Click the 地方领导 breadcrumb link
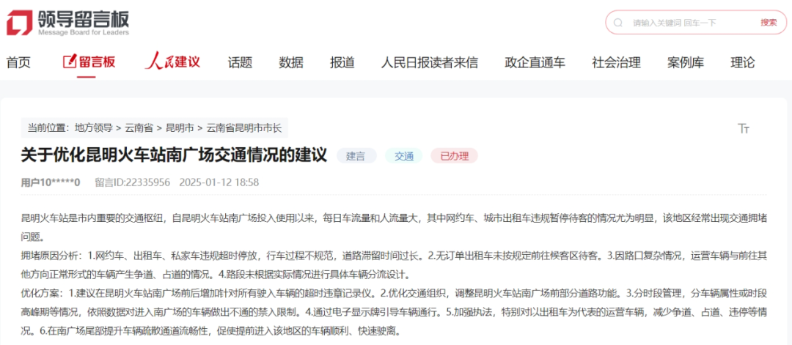This screenshot has width=792, height=345. coord(94,128)
